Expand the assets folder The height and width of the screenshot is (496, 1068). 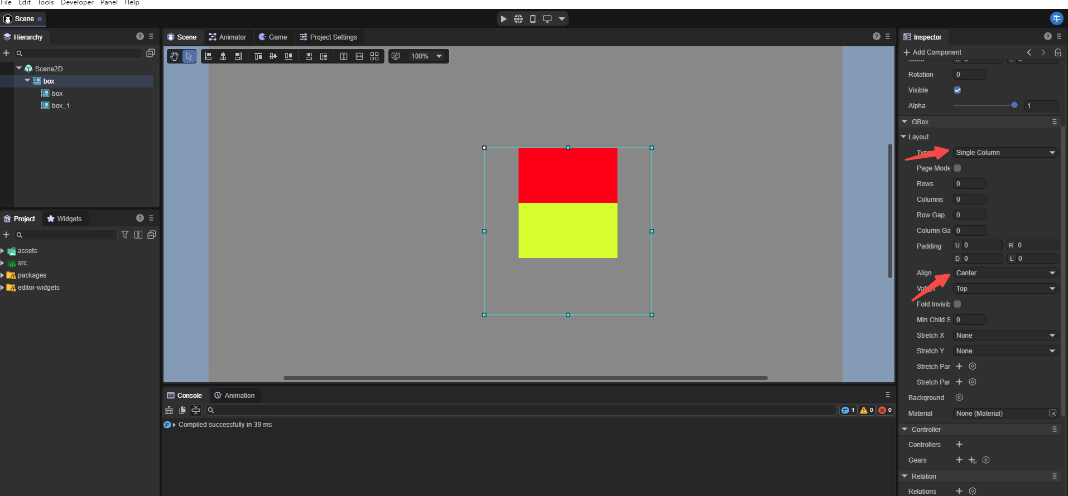pyautogui.click(x=3, y=251)
